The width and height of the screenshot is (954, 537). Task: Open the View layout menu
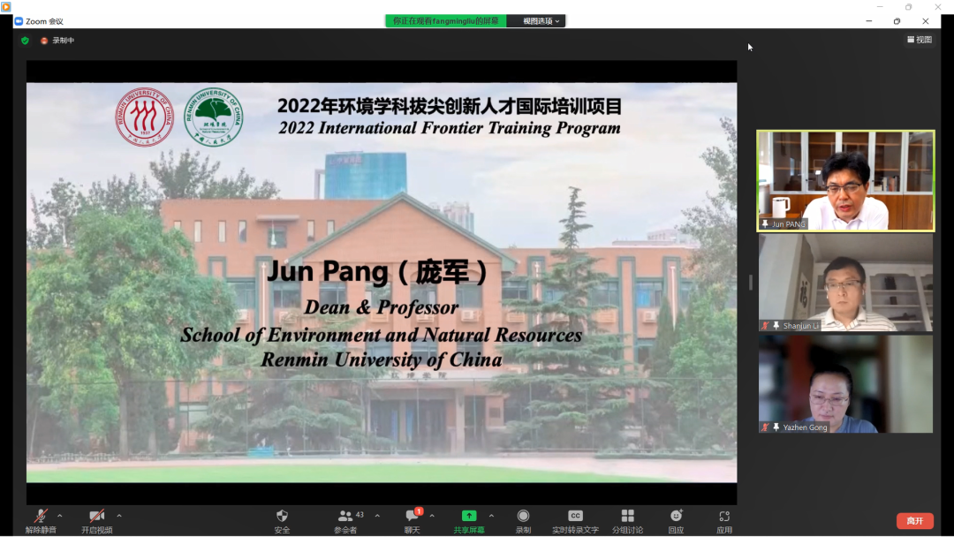[920, 40]
